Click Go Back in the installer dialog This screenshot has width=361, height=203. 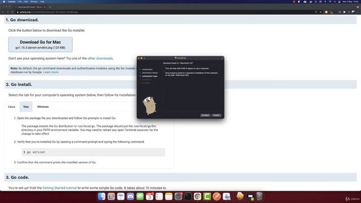205,115
